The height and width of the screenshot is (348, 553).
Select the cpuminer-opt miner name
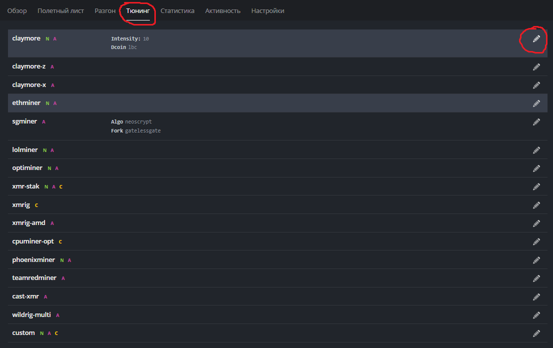[33, 241]
